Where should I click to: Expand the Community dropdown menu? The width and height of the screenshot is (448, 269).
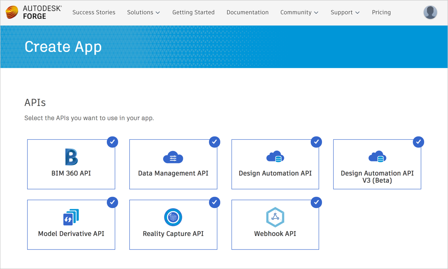pyautogui.click(x=299, y=13)
